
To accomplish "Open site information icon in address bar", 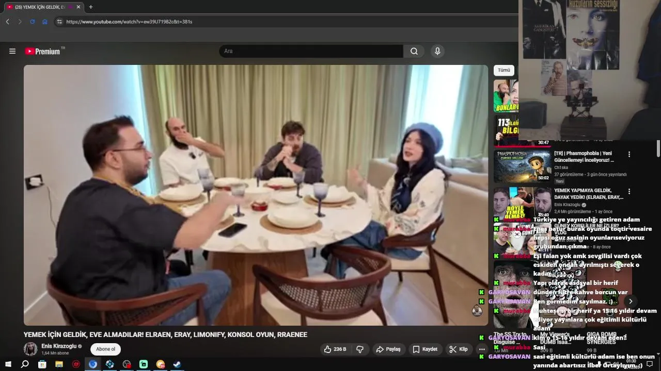I will tap(59, 22).
